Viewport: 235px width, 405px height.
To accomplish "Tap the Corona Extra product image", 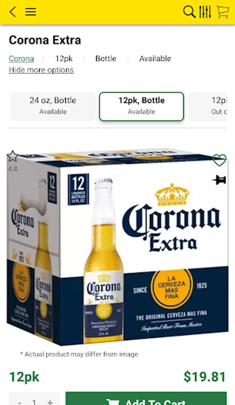I will click(x=117, y=247).
